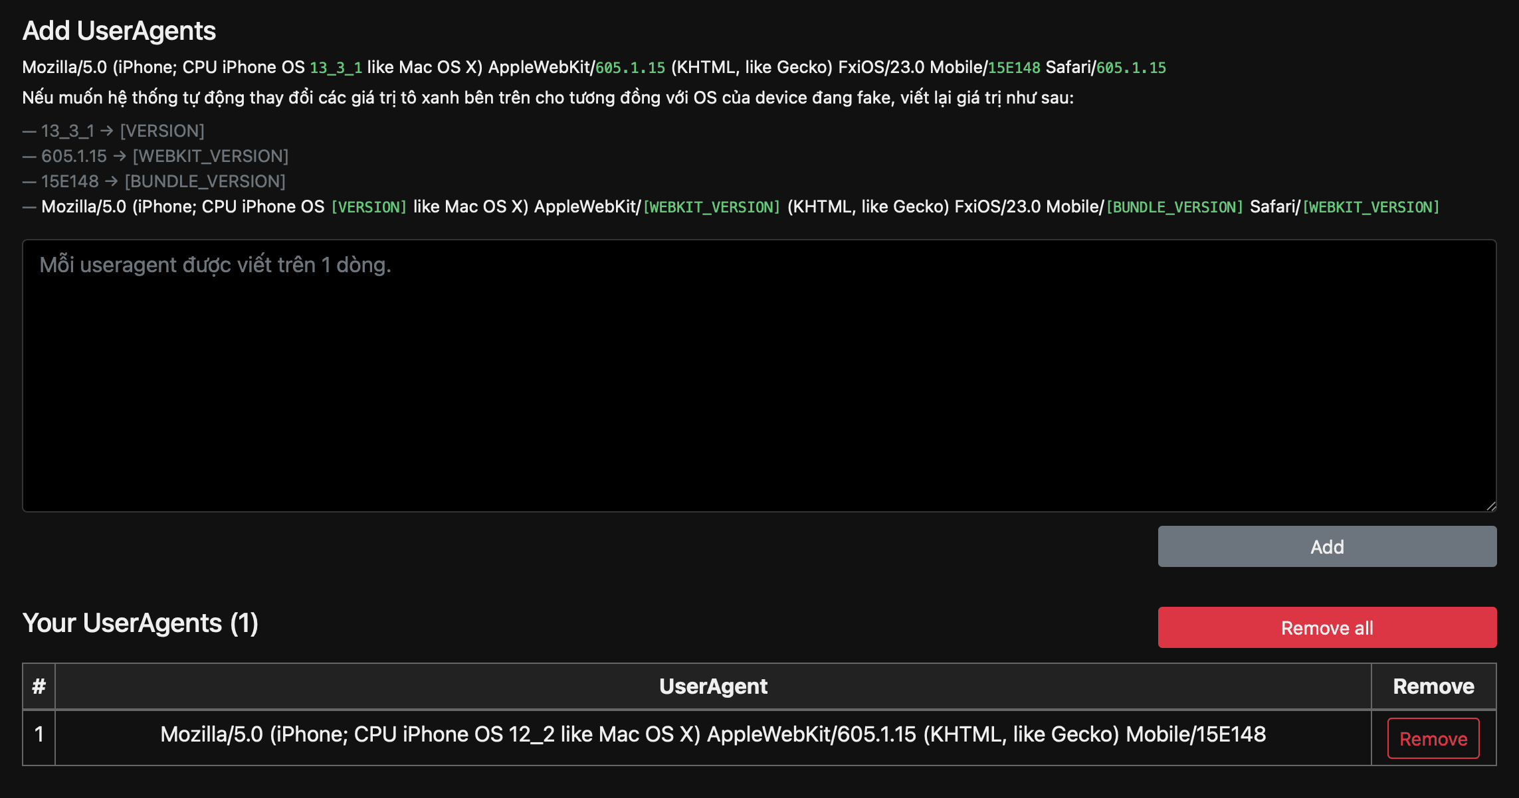
Task: Click the Add UserAgents heading
Action: click(119, 31)
